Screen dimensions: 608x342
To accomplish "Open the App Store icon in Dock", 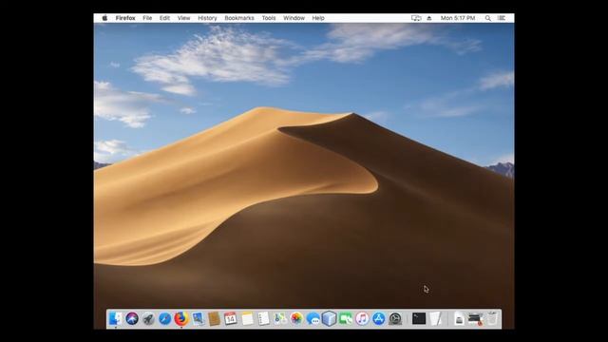I will (379, 319).
